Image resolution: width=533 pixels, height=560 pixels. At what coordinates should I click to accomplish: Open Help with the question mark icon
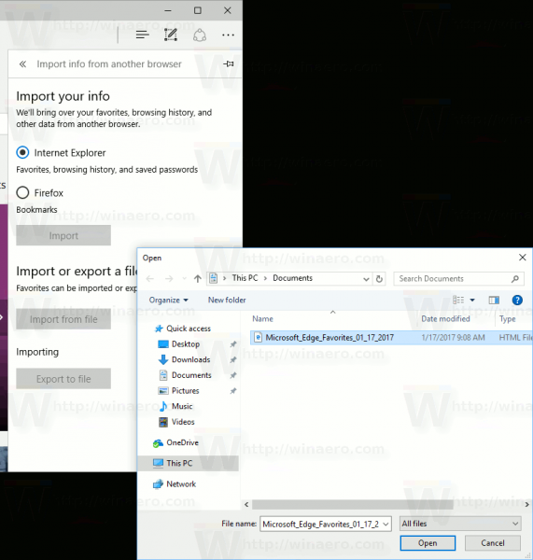(x=517, y=300)
